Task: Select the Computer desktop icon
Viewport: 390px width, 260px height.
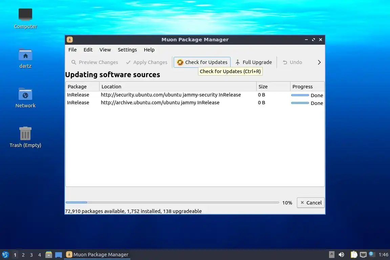Action: (x=25, y=19)
